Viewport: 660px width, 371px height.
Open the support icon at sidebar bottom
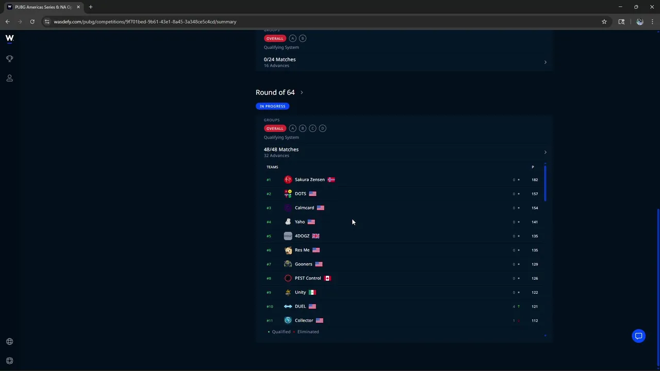tap(9, 361)
